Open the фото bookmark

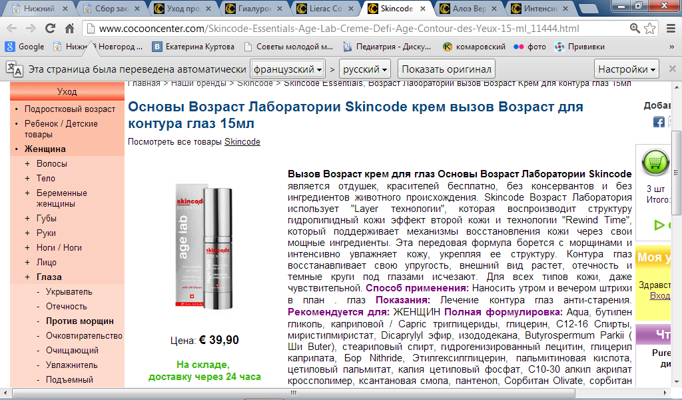[x=529, y=47]
